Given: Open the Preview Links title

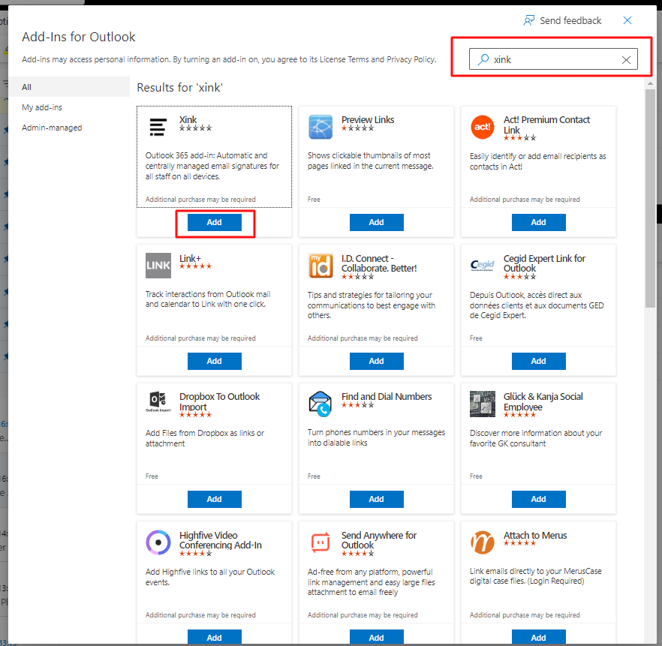Looking at the screenshot, I should (x=368, y=120).
